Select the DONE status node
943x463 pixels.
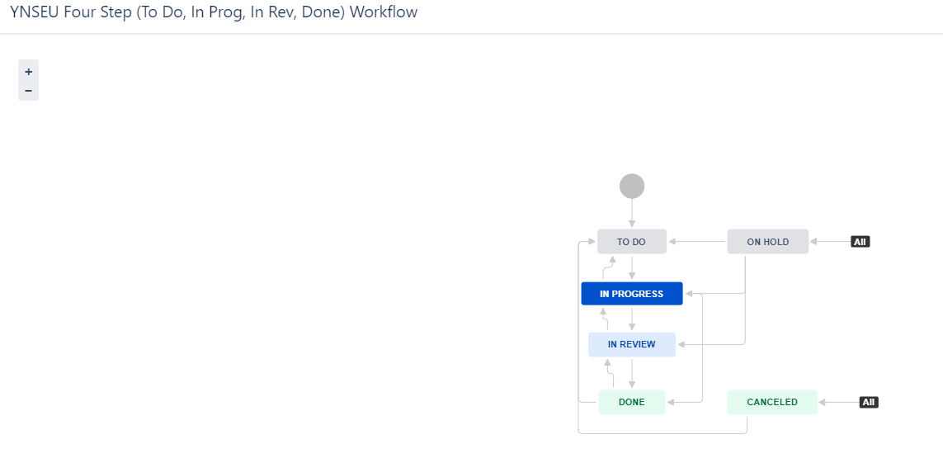point(631,402)
